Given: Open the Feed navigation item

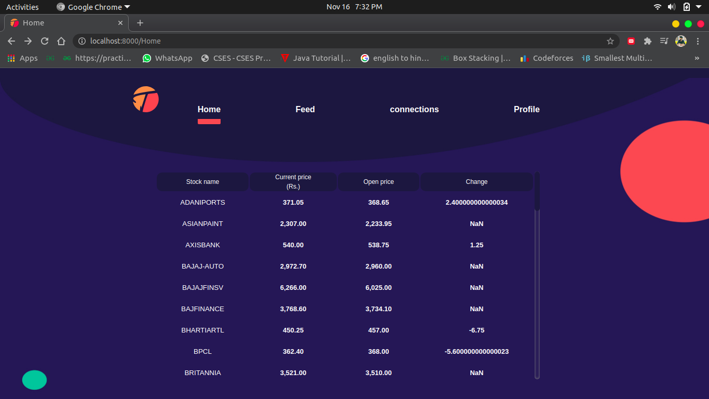Looking at the screenshot, I should tap(305, 109).
